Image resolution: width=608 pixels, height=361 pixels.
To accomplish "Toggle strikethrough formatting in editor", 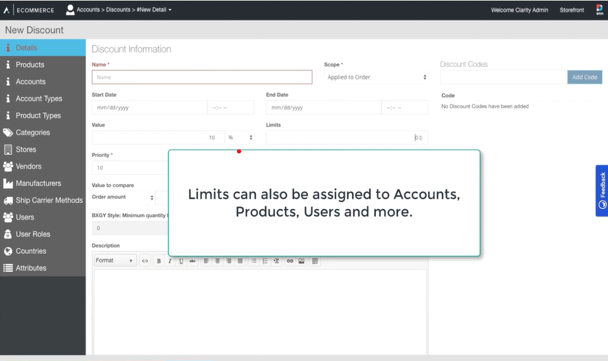I will [x=192, y=261].
